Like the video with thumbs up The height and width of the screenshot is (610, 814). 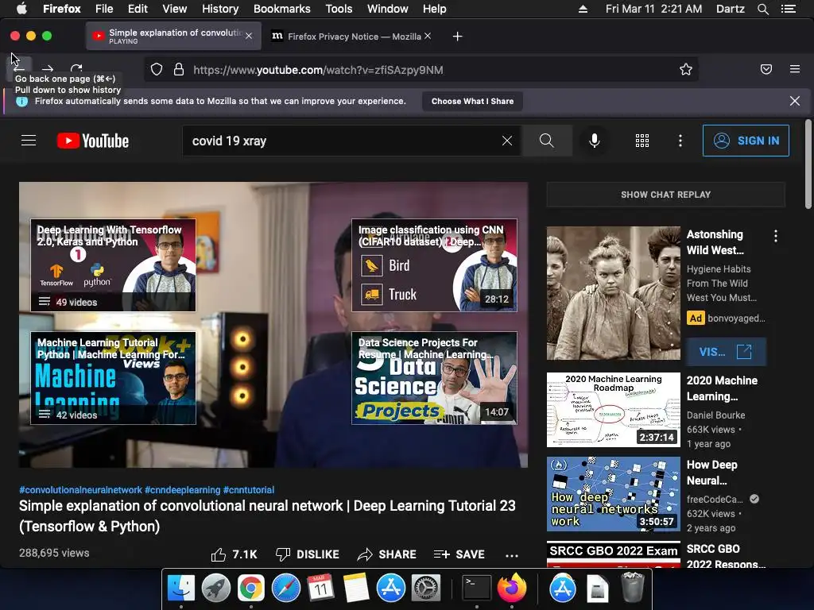[234, 554]
